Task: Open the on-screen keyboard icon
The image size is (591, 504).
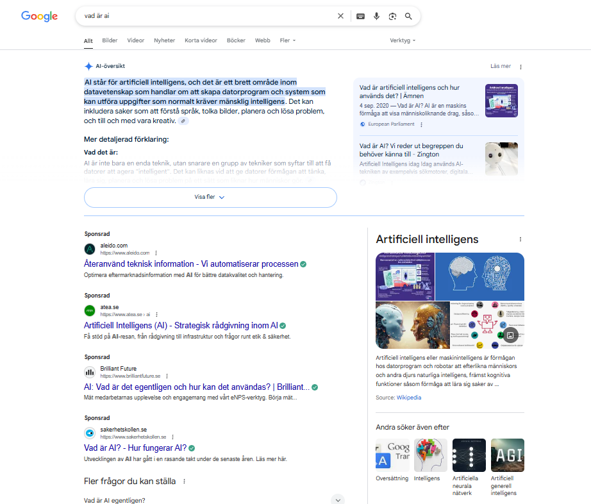Action: coord(360,16)
